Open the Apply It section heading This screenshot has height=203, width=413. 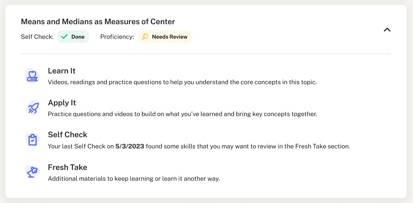coord(62,103)
